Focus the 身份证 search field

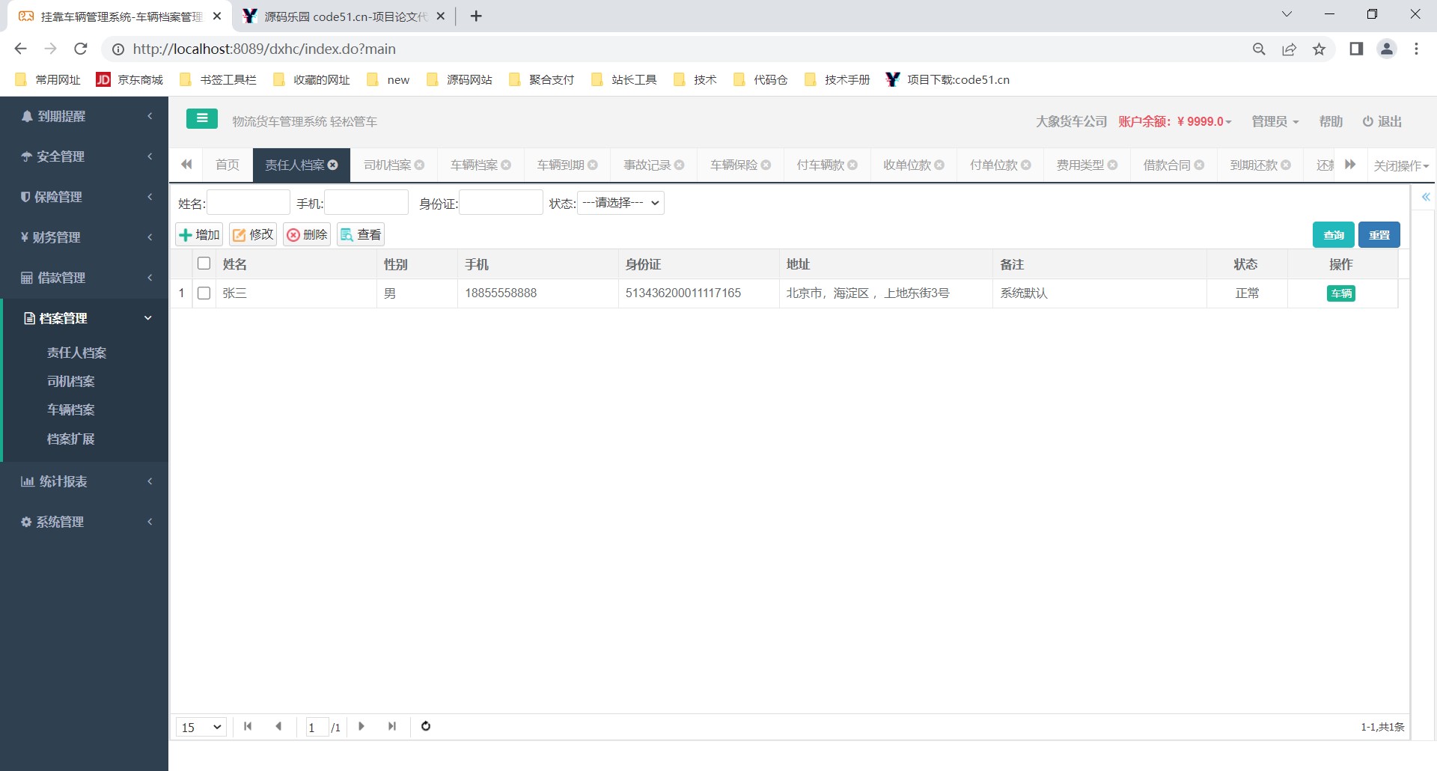[501, 203]
